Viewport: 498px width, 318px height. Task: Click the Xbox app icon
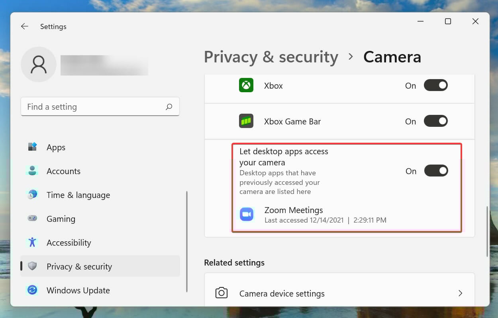point(246,85)
